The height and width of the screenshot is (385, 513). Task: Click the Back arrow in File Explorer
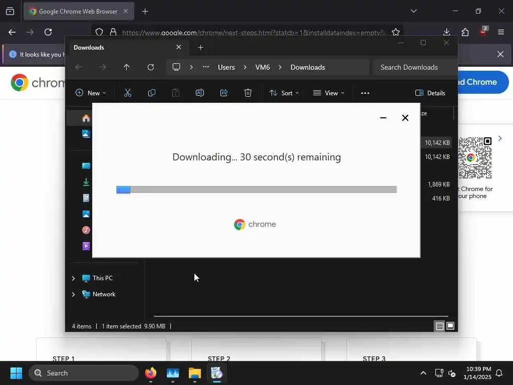(79, 67)
